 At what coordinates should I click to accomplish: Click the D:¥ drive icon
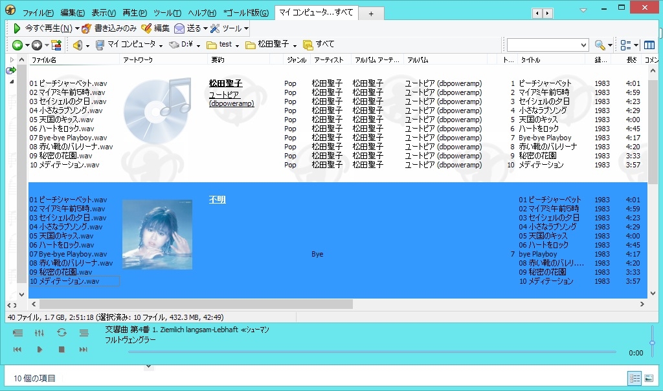pos(174,45)
